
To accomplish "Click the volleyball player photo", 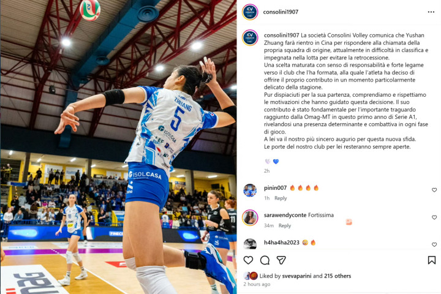I will tap(118, 147).
